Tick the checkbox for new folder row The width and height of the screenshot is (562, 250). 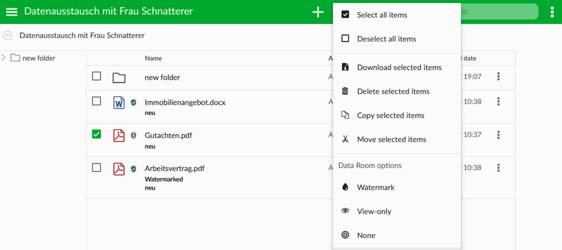pyautogui.click(x=96, y=76)
